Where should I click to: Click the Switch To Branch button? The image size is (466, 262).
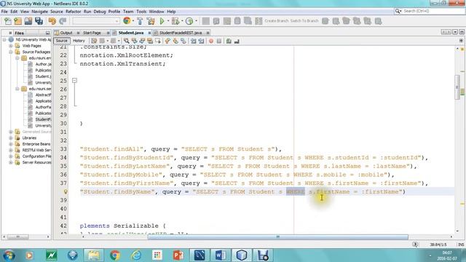pos(304,21)
